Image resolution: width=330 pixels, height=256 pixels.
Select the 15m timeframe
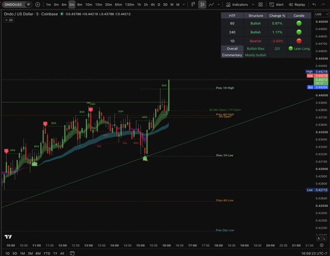(99, 4)
